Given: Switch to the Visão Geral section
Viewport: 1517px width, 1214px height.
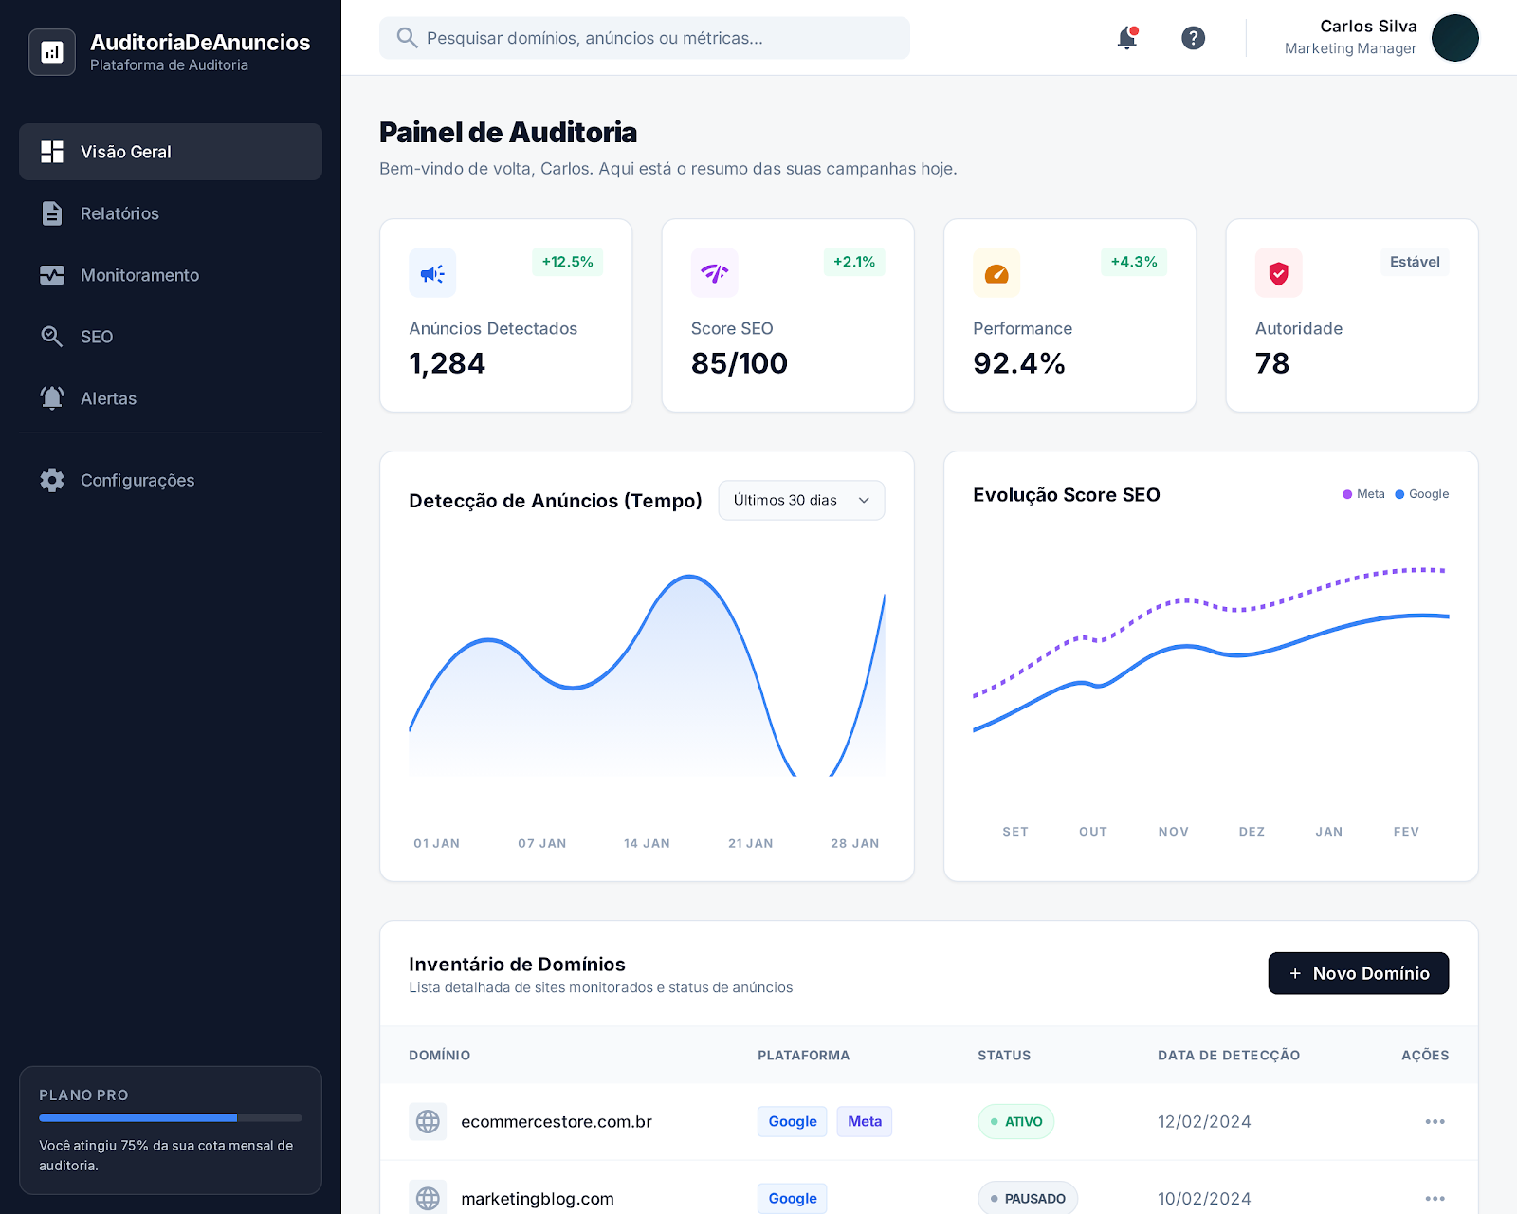Looking at the screenshot, I should (125, 152).
